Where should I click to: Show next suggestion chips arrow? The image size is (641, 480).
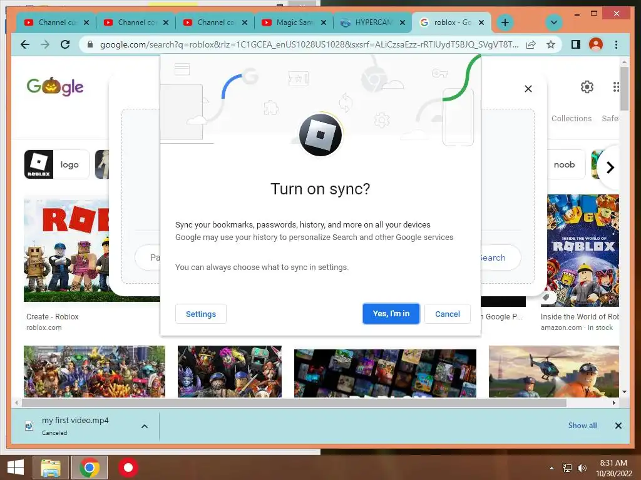pos(610,167)
